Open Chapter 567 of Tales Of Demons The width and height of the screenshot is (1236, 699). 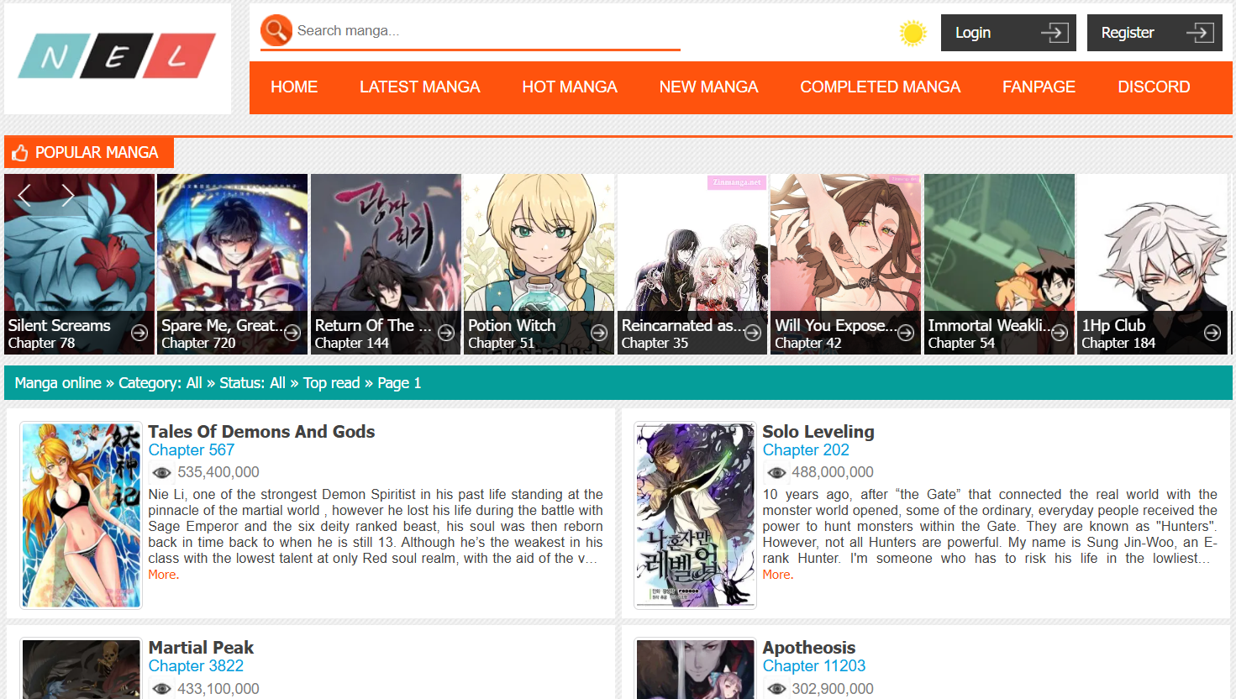192,450
